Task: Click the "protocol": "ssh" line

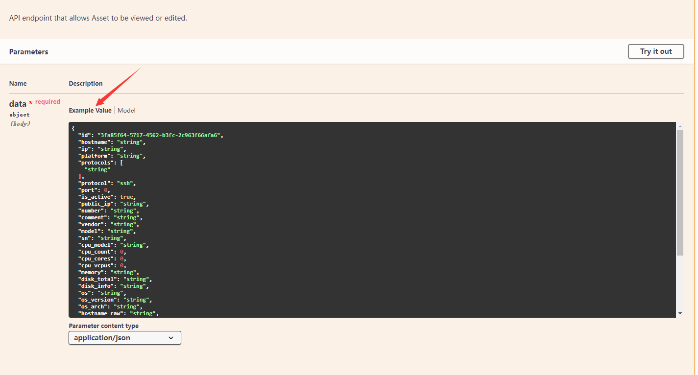Action: 107,183
